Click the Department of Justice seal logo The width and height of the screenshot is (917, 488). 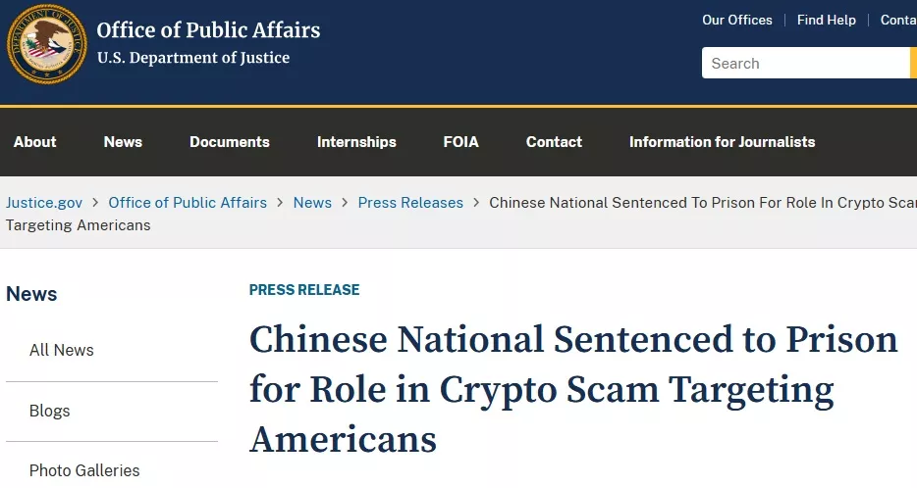click(47, 44)
